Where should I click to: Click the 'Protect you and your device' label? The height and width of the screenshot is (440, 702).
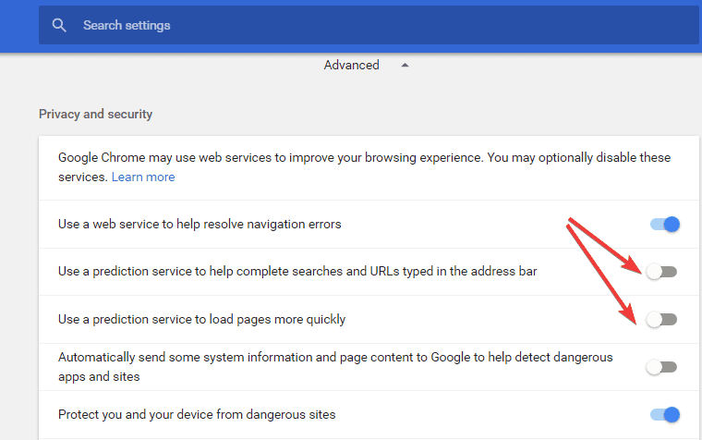[x=197, y=414]
